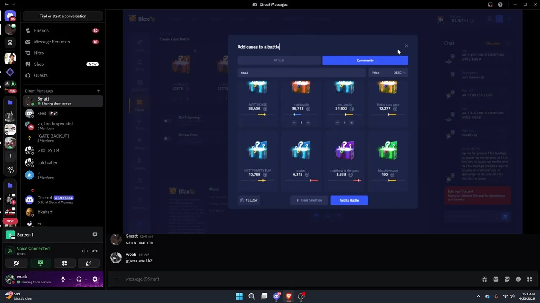Open the Quests page
540x303 pixels.
click(63, 75)
